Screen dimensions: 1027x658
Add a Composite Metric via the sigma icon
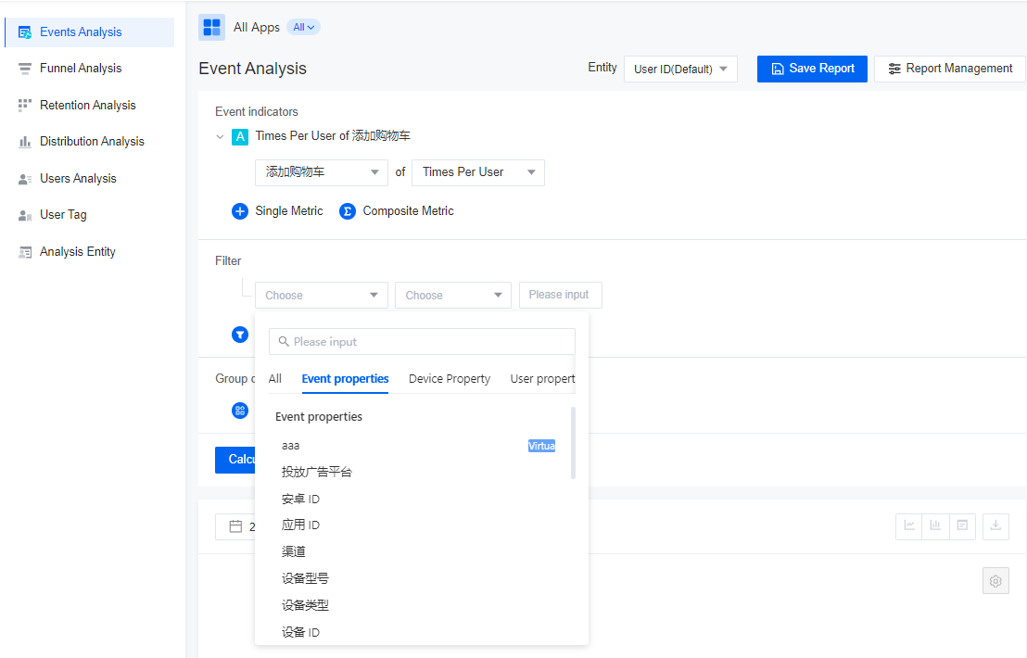348,210
